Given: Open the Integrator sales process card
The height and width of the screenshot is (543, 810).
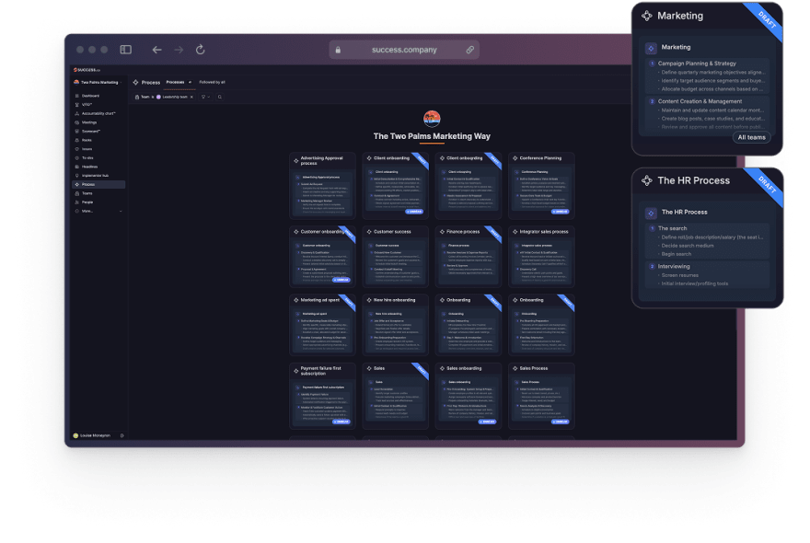Looking at the screenshot, I should click(541, 256).
